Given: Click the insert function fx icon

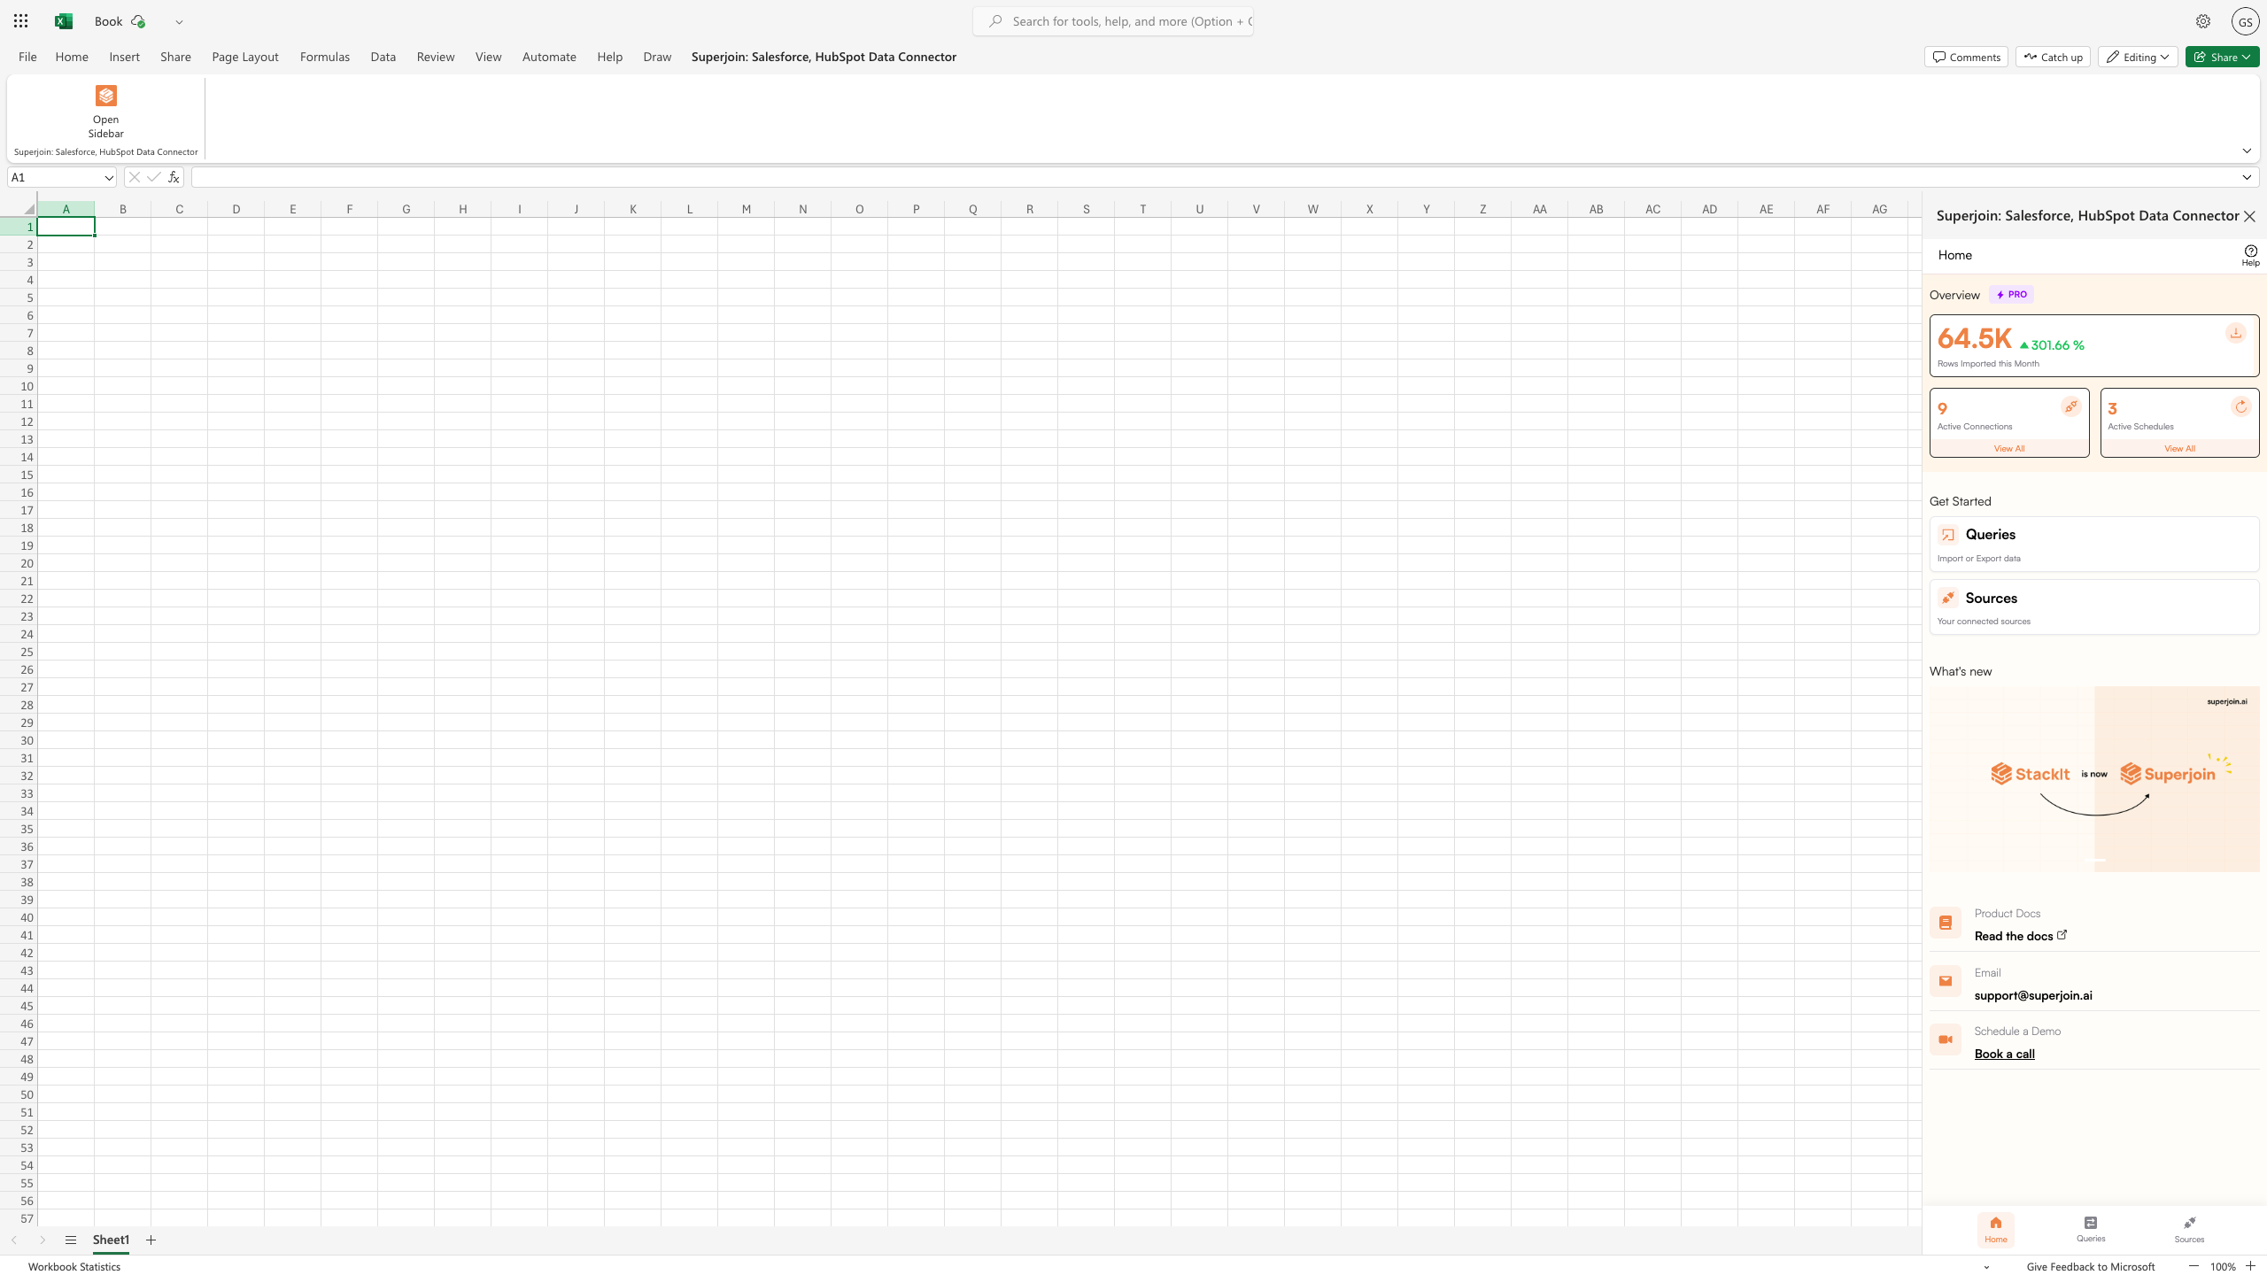Looking at the screenshot, I should pos(174,177).
